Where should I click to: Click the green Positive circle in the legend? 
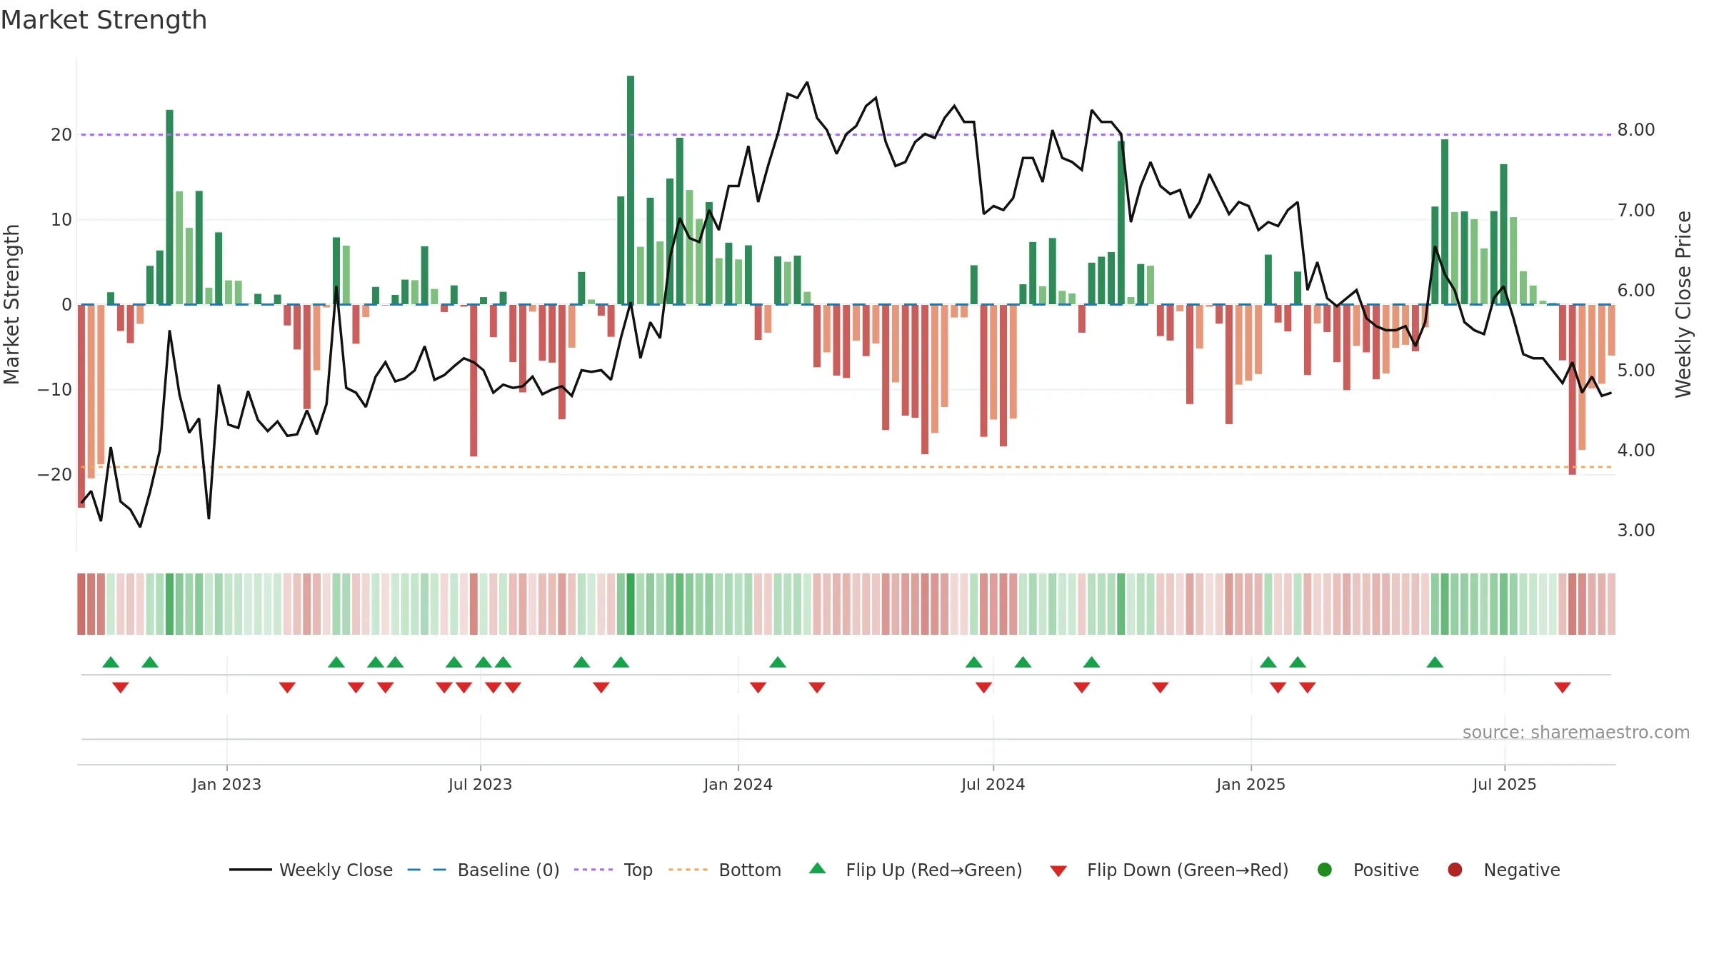tap(1325, 870)
